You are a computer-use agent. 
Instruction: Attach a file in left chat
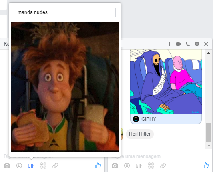tap(55, 166)
